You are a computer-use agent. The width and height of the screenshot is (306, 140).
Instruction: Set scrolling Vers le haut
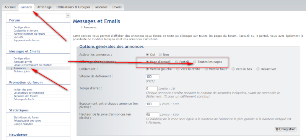click(206, 69)
